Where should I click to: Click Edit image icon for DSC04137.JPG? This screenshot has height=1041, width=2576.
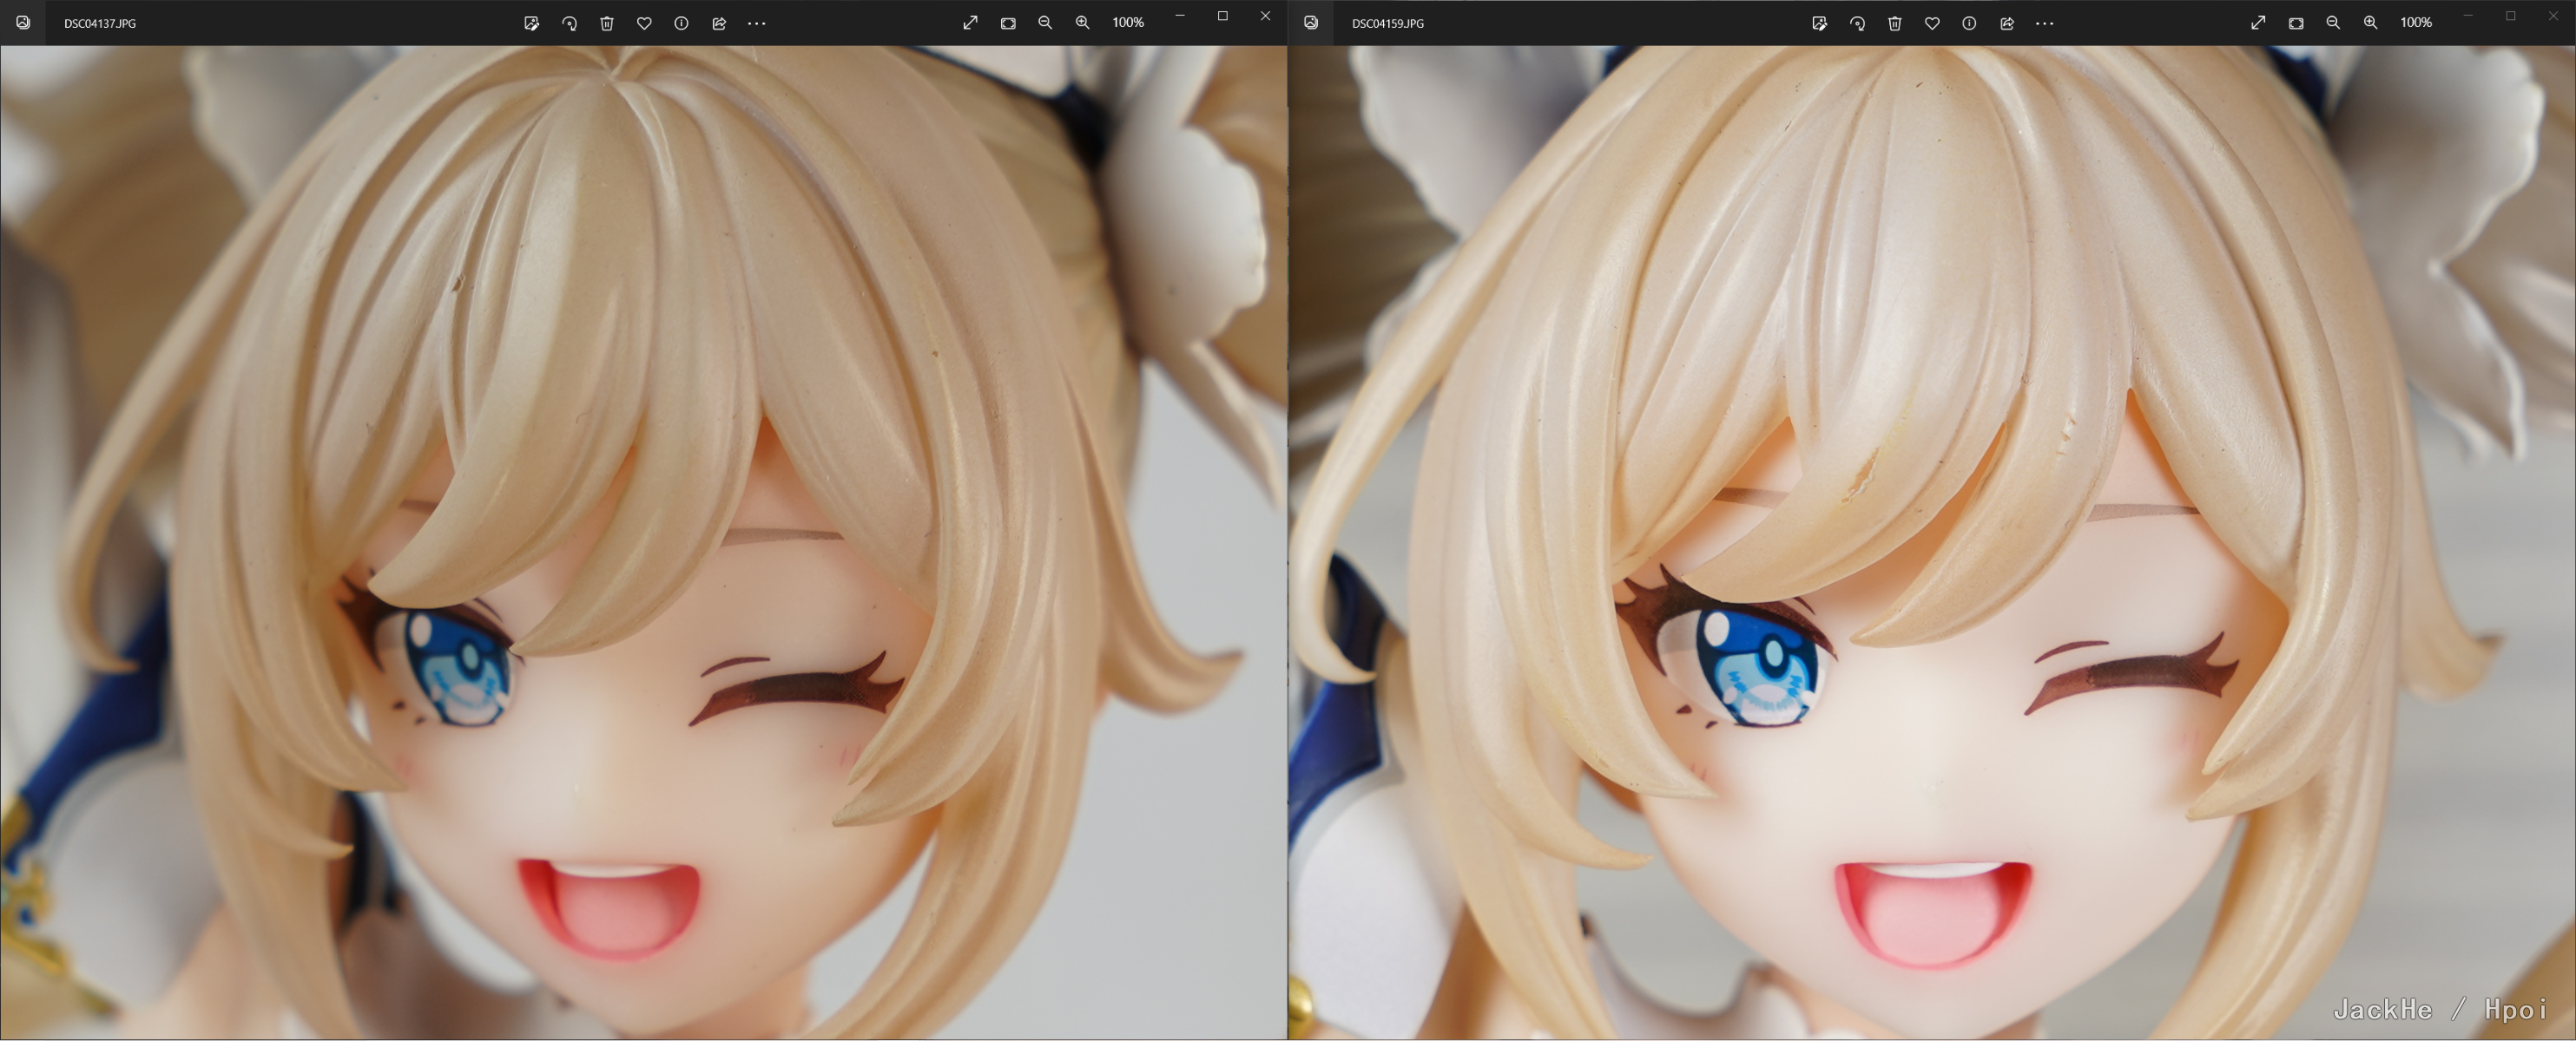[531, 23]
